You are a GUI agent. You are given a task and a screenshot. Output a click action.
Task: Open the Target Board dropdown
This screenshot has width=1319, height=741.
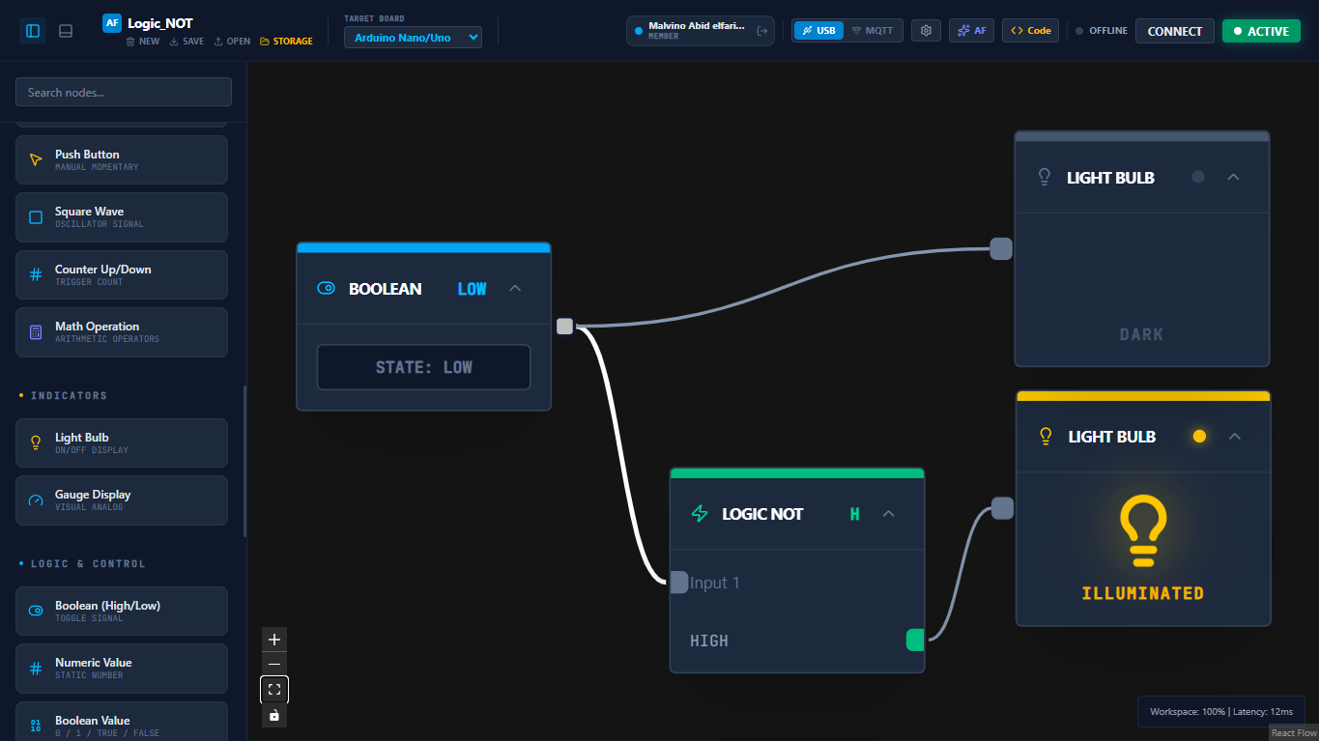coord(413,38)
